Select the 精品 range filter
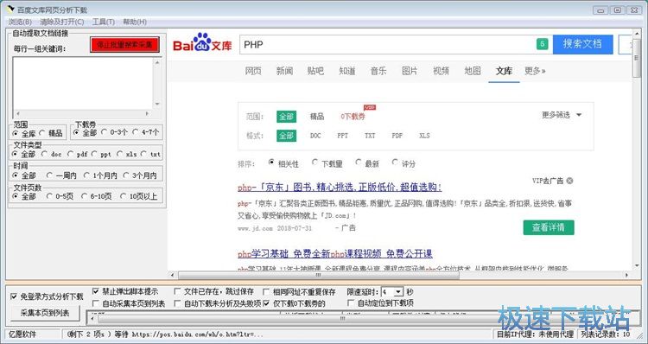648x344 pixels. pos(317,117)
